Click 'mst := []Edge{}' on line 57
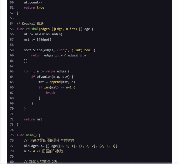 point(38,40)
